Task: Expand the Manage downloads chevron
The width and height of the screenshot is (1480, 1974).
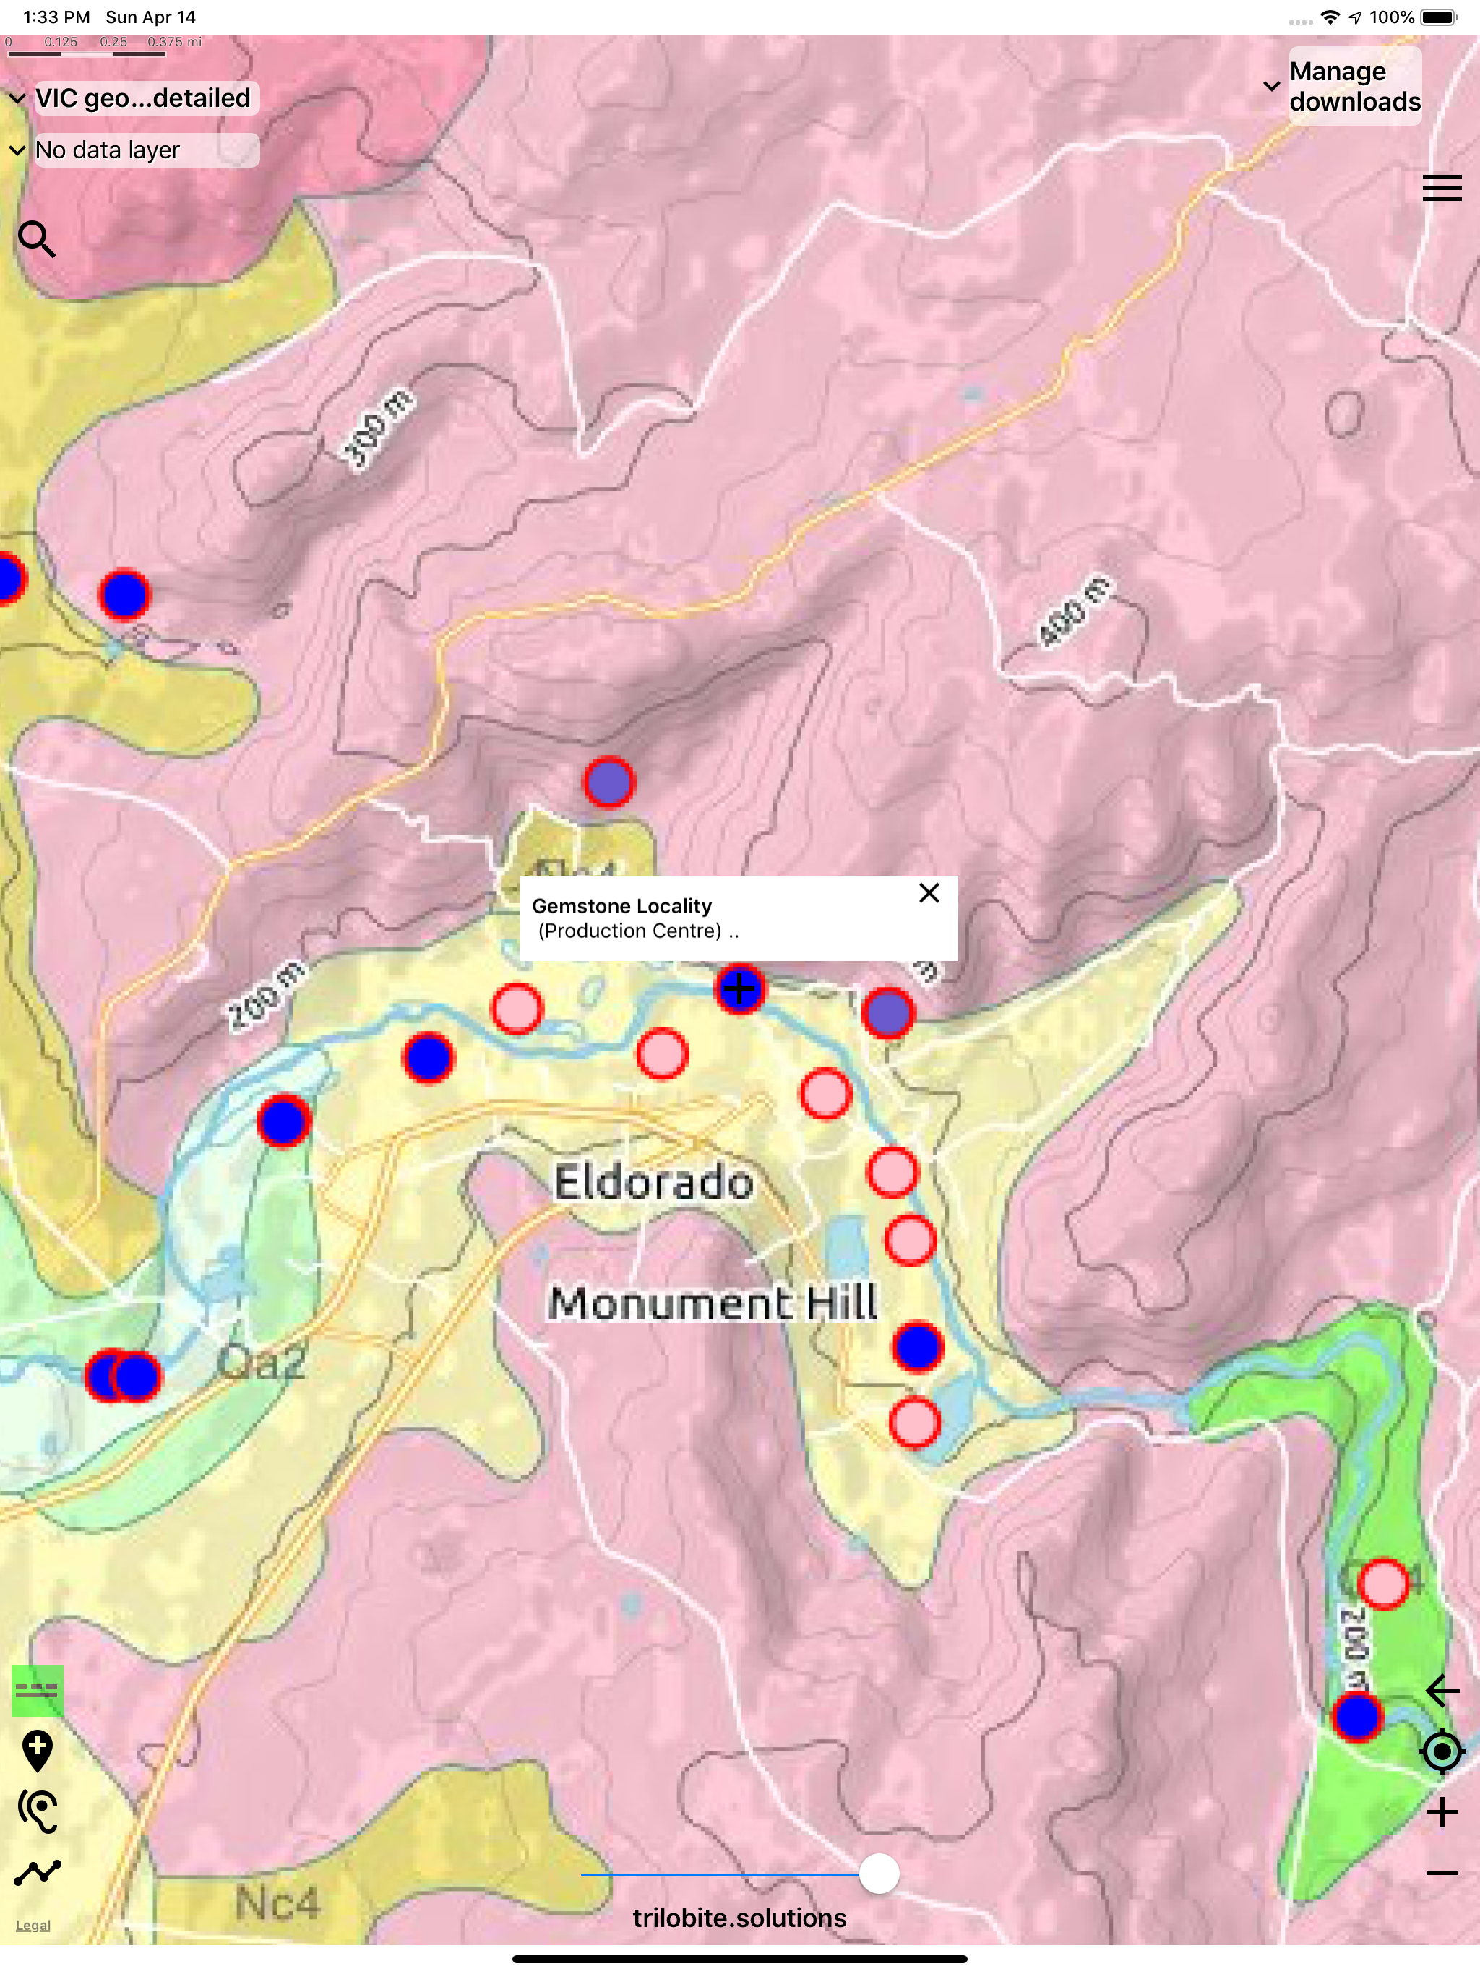Action: [1271, 87]
